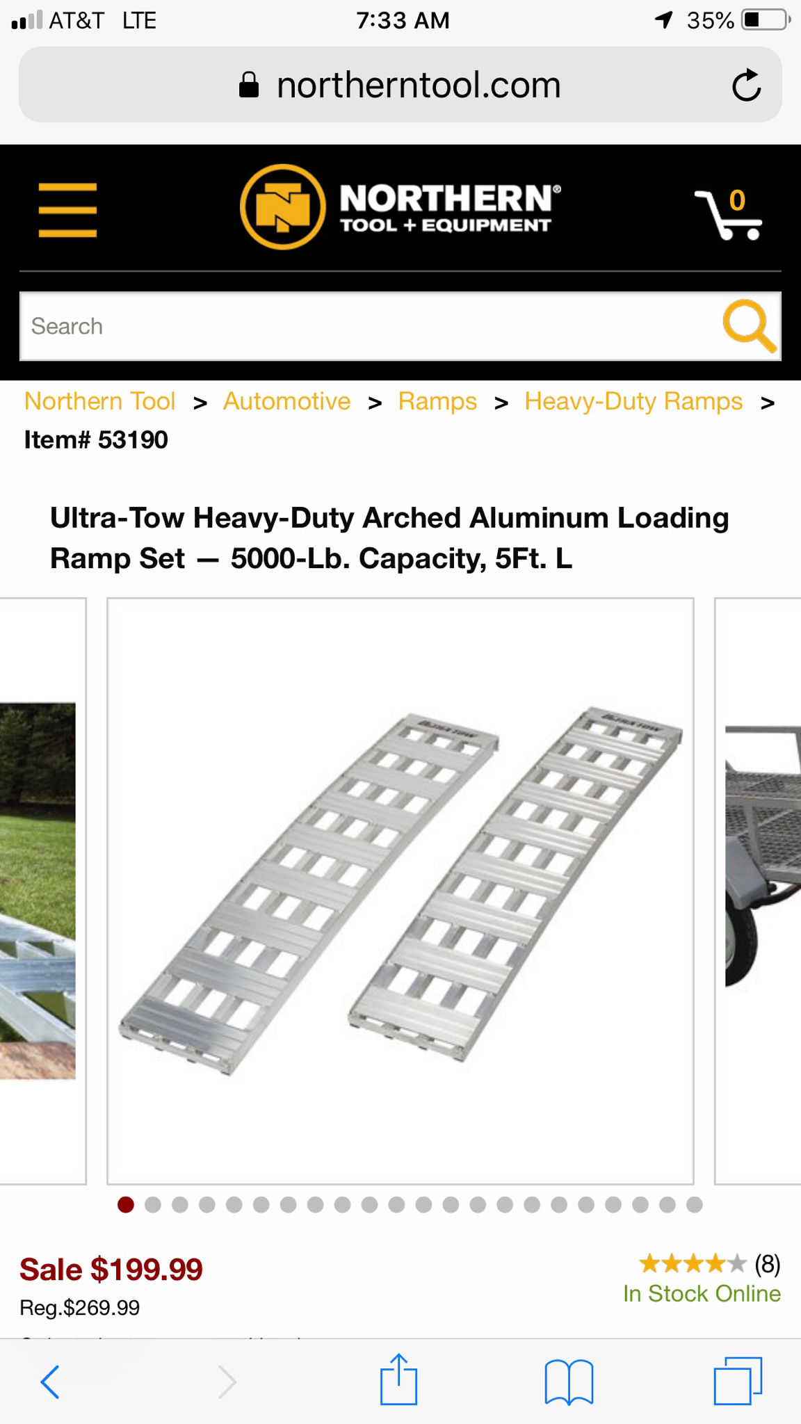Viewport: 801px width, 1424px height.
Task: Open the shopping cart
Action: point(729,213)
